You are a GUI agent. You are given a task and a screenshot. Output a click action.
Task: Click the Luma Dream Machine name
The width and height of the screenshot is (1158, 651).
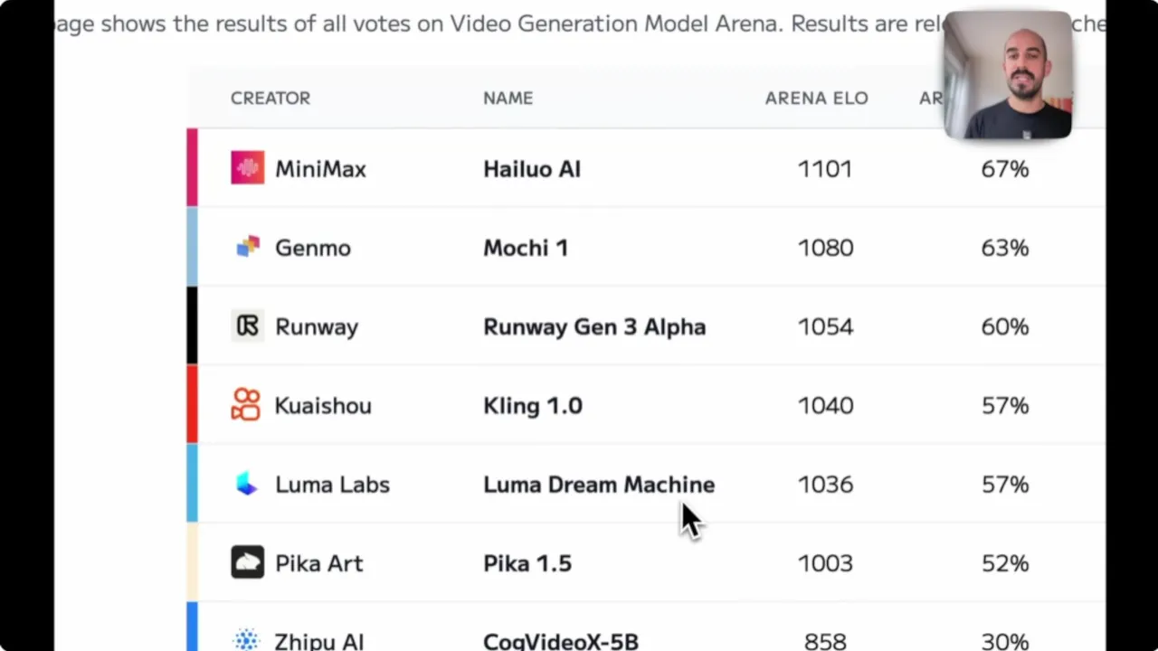(598, 485)
